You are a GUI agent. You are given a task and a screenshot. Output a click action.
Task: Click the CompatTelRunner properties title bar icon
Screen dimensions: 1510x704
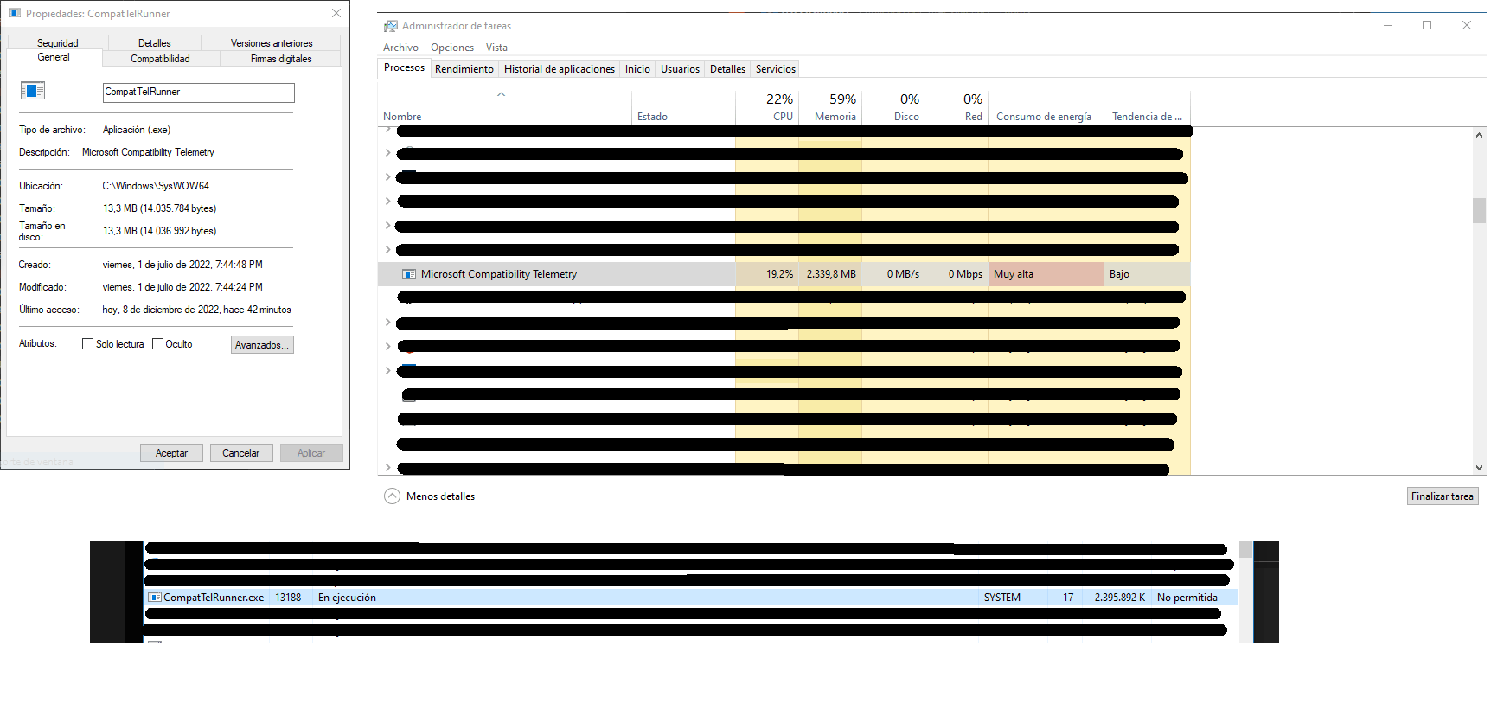tap(15, 13)
